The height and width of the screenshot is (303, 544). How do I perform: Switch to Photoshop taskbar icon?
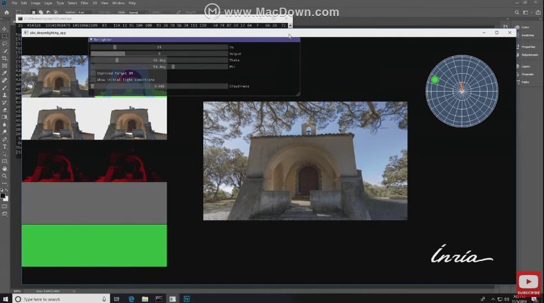(186, 299)
